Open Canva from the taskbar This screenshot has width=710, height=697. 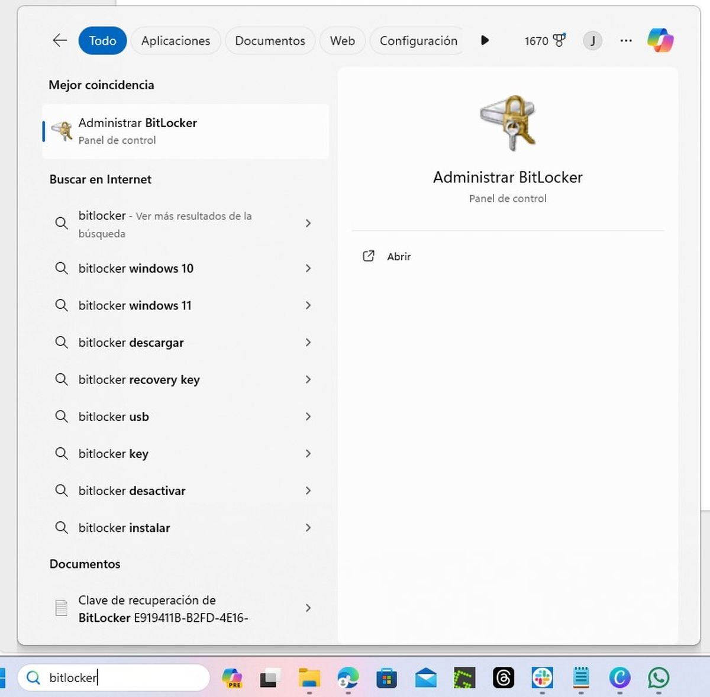tap(619, 677)
